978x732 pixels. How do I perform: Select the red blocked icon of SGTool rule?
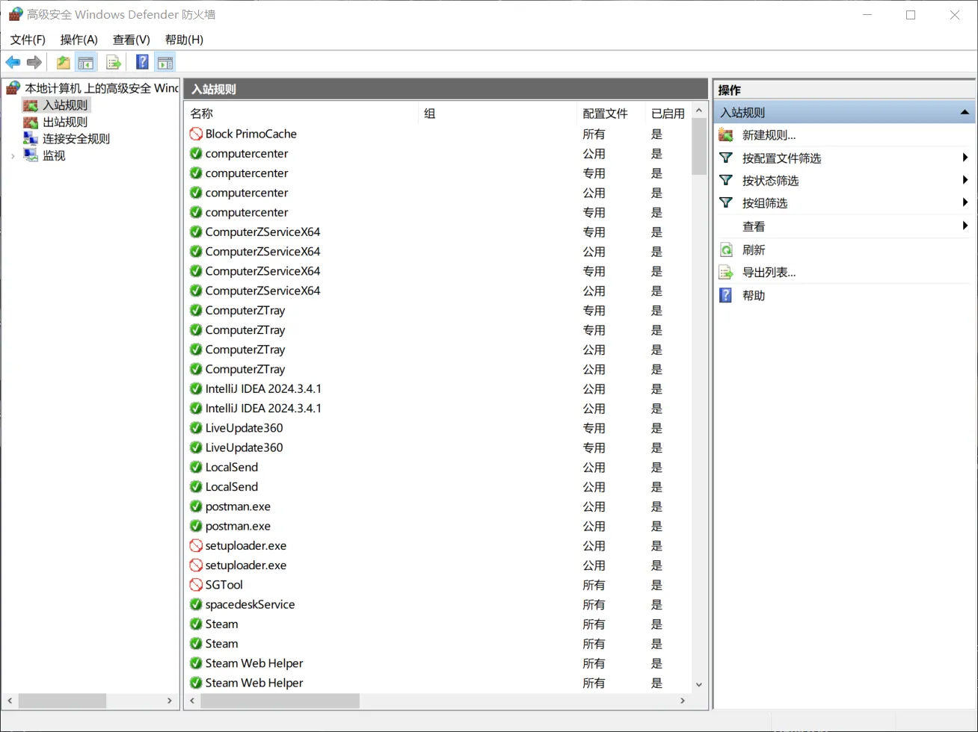pos(196,585)
